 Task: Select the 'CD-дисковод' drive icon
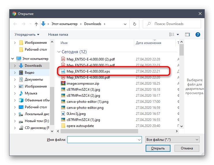(x=21, y=128)
